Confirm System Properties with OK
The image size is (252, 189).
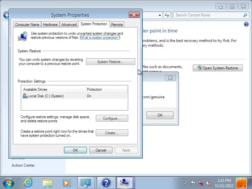click(75, 150)
